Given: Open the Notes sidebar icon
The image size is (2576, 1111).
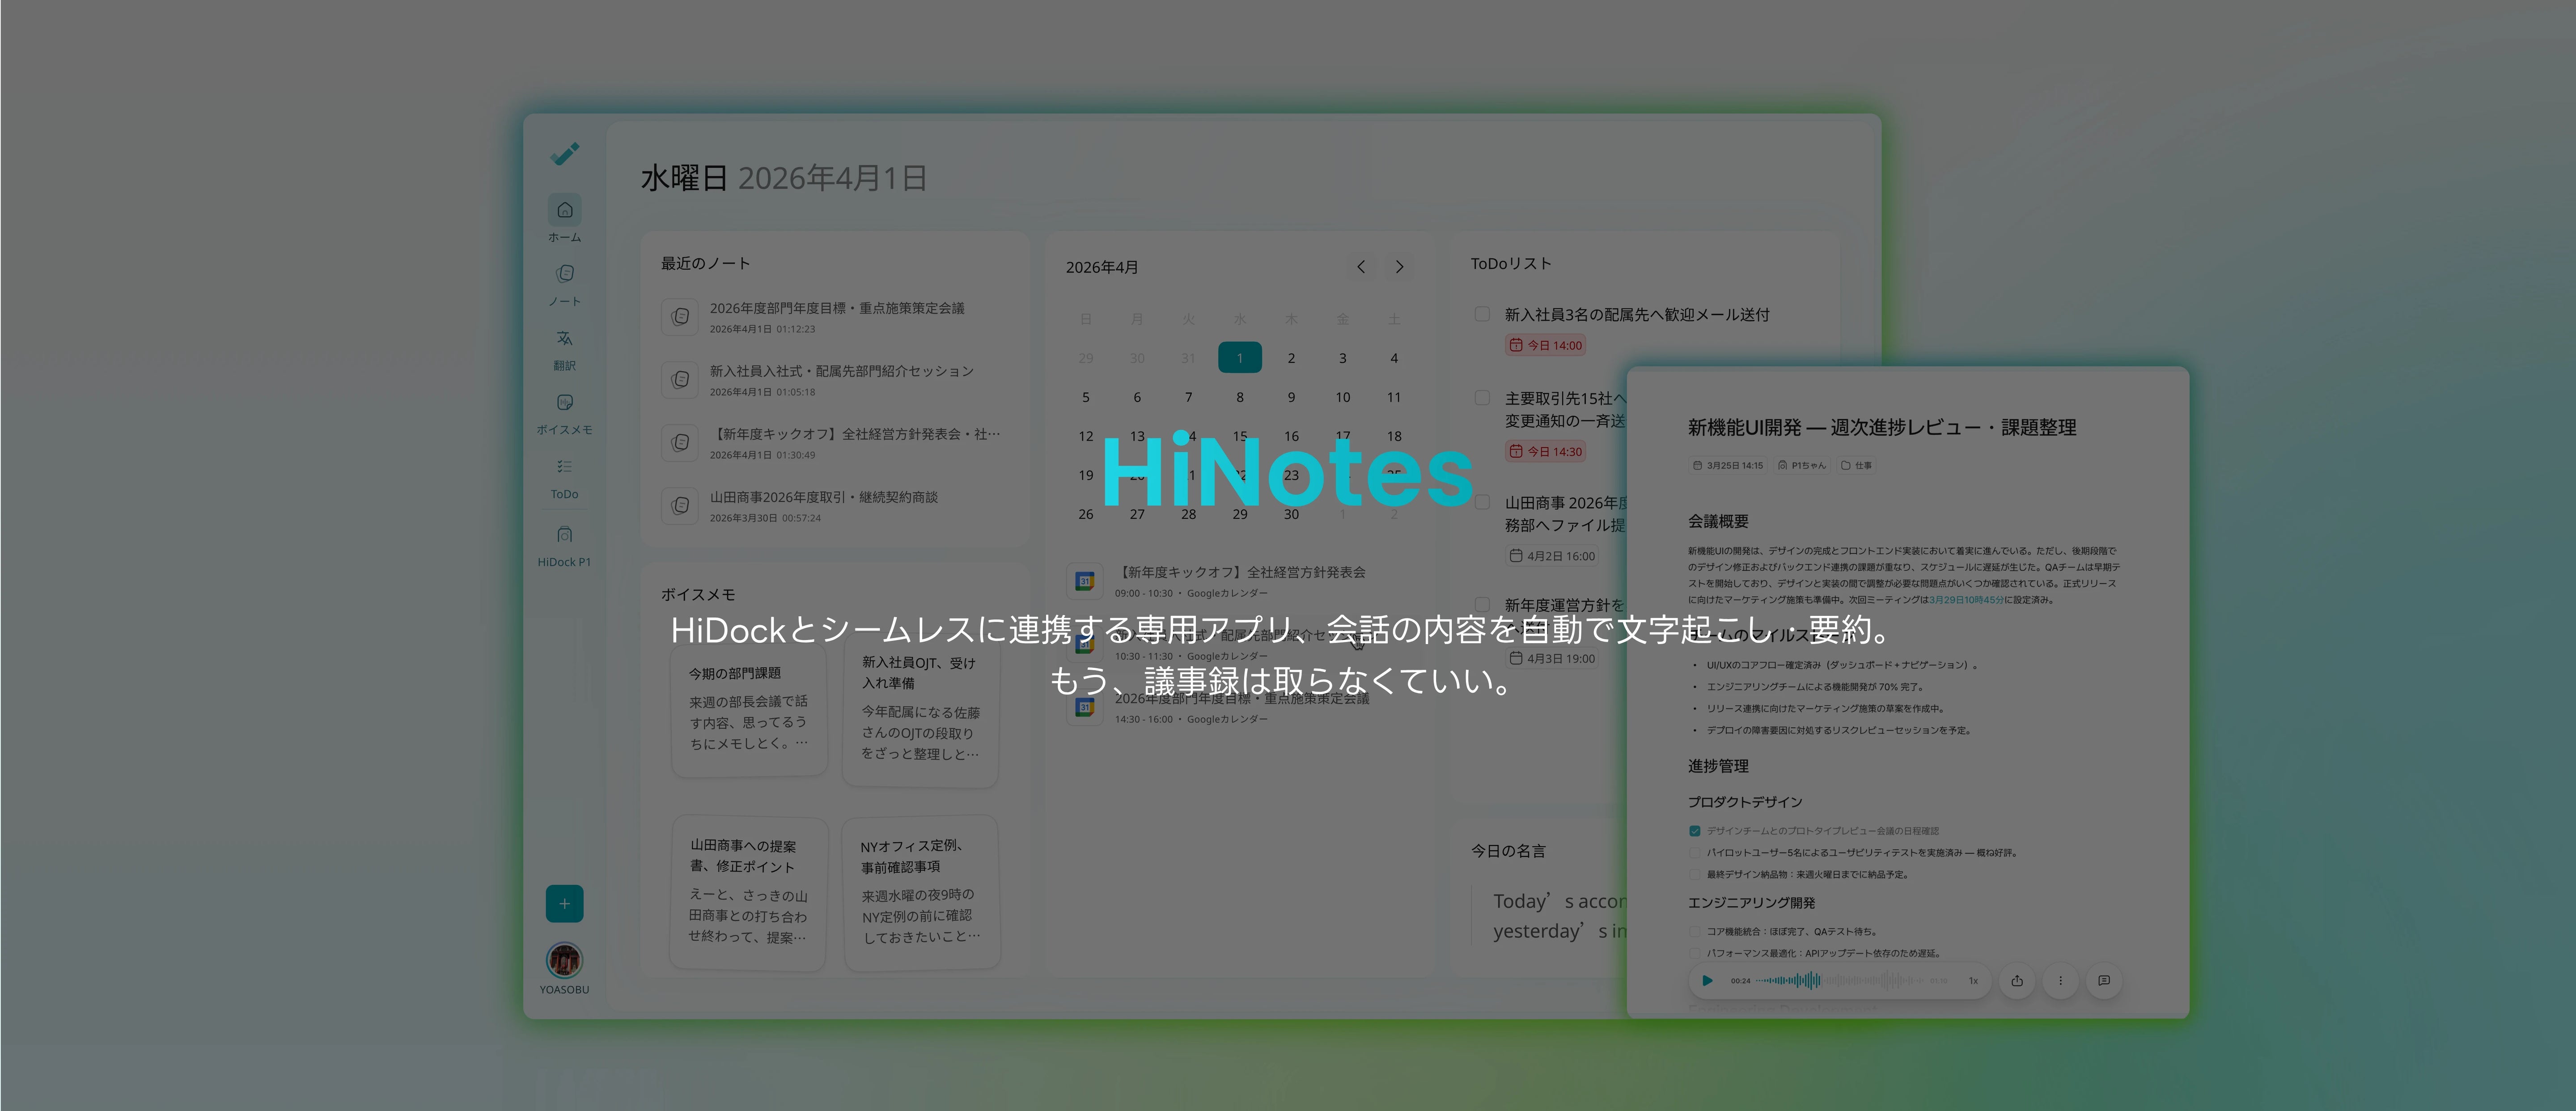Looking at the screenshot, I should click(564, 274).
